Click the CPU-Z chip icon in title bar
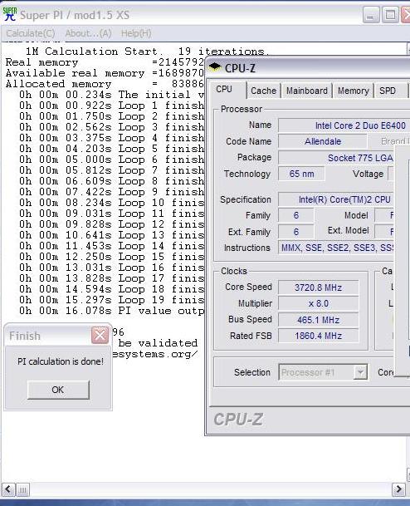410x506 pixels. pos(215,67)
